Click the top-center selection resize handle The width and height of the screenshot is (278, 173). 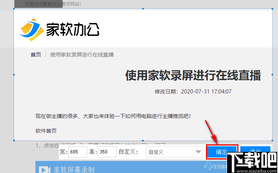coord(143,9)
